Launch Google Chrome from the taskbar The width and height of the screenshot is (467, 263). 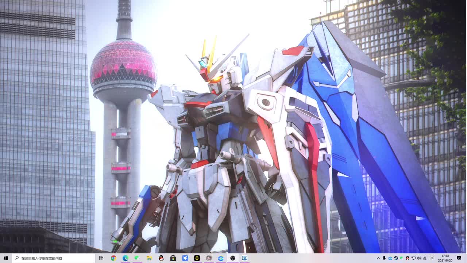tap(113, 258)
